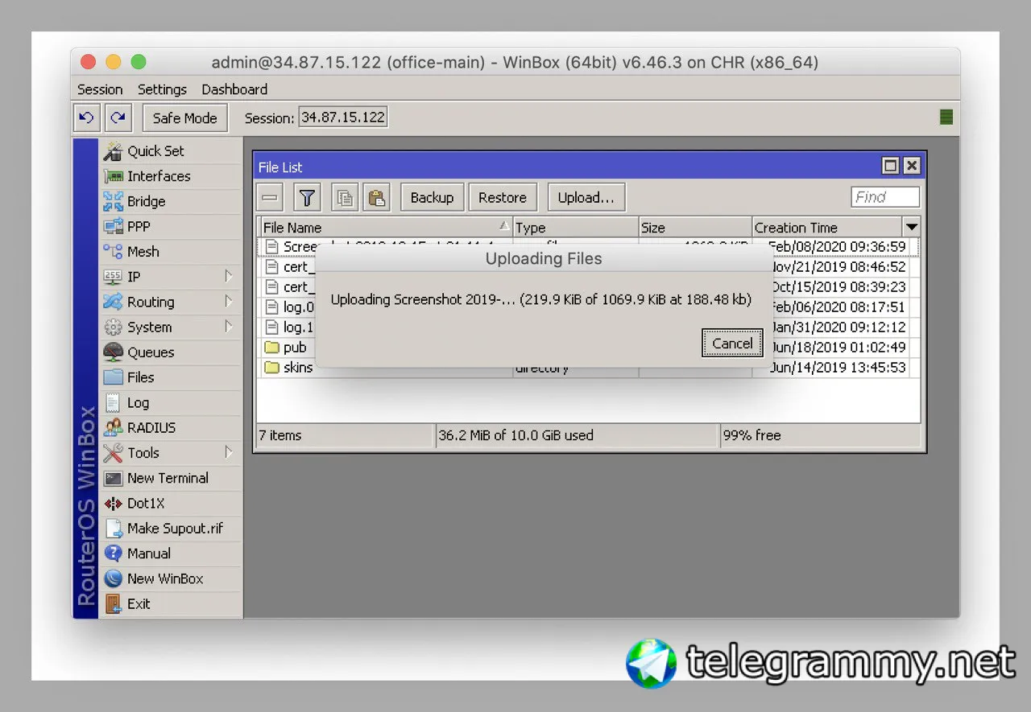Open the Tools sidebar menu

(x=171, y=453)
